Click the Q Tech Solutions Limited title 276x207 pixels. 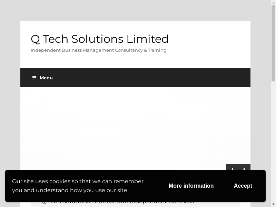[x=99, y=39]
